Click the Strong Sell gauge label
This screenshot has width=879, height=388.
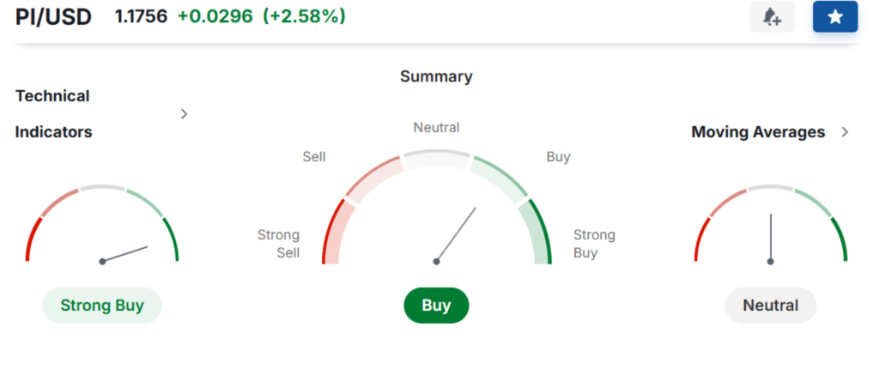coord(279,244)
